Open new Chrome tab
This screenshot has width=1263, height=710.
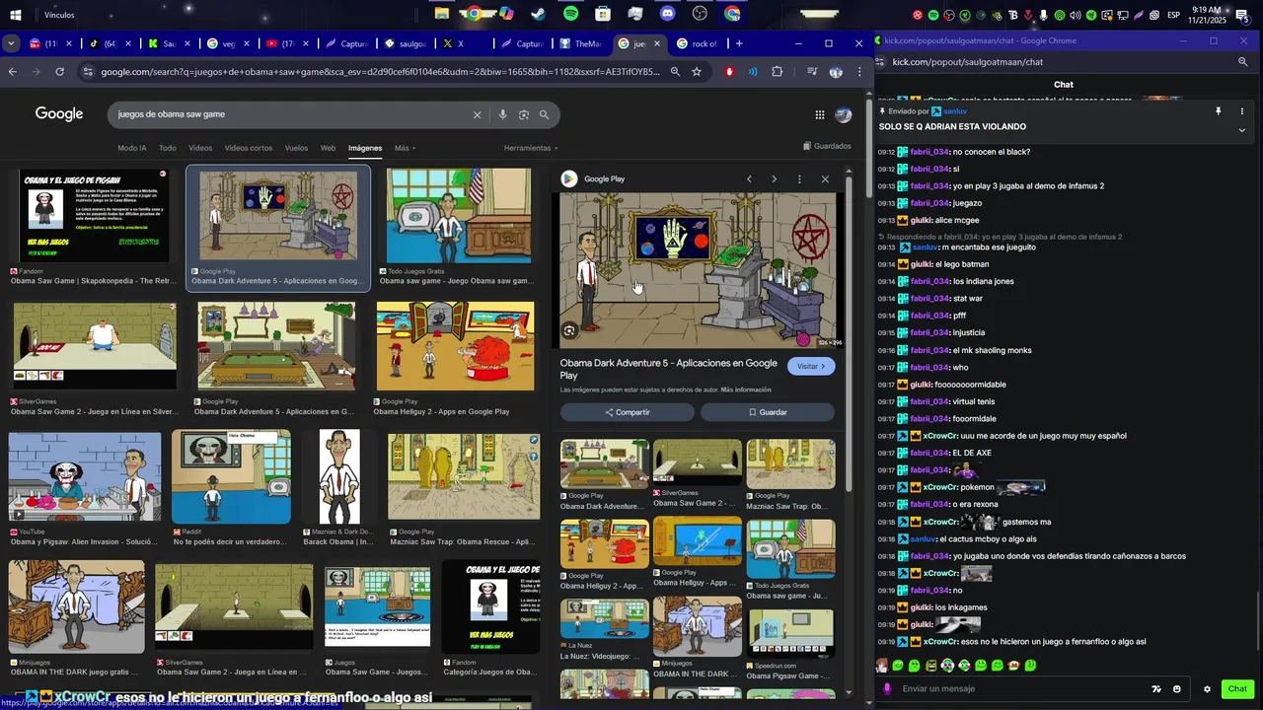click(739, 43)
